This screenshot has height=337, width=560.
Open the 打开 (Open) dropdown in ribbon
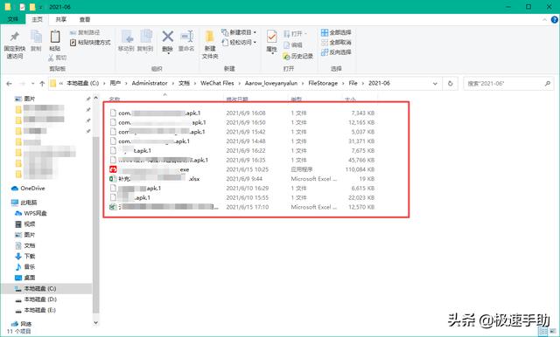(x=296, y=34)
